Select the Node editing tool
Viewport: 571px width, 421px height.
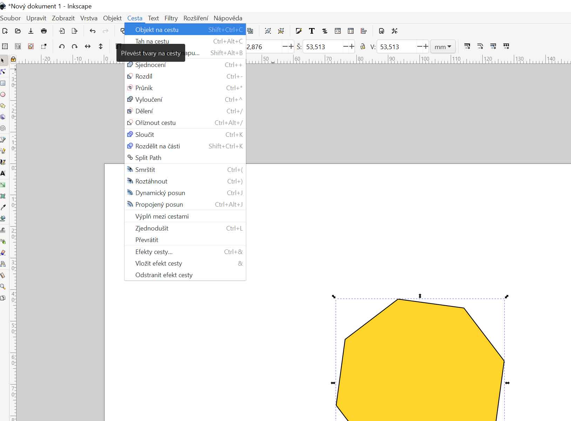3,72
